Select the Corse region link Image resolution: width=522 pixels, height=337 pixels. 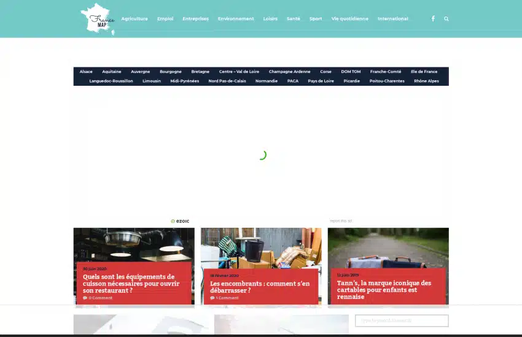point(325,72)
